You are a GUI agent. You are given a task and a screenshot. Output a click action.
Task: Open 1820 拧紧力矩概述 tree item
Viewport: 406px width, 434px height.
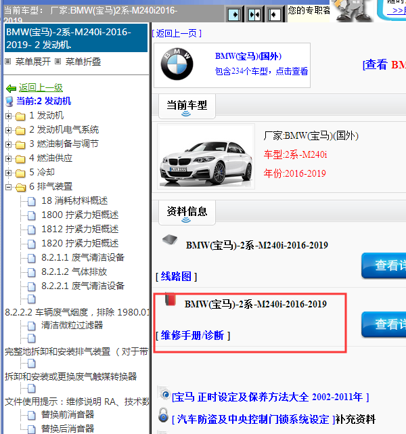coord(80,244)
